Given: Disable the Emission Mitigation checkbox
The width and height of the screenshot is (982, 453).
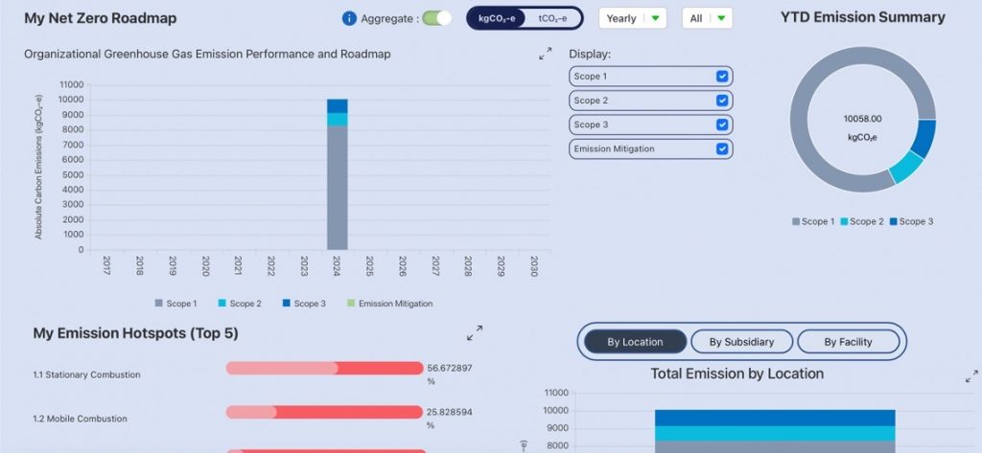Looking at the screenshot, I should 722,148.
